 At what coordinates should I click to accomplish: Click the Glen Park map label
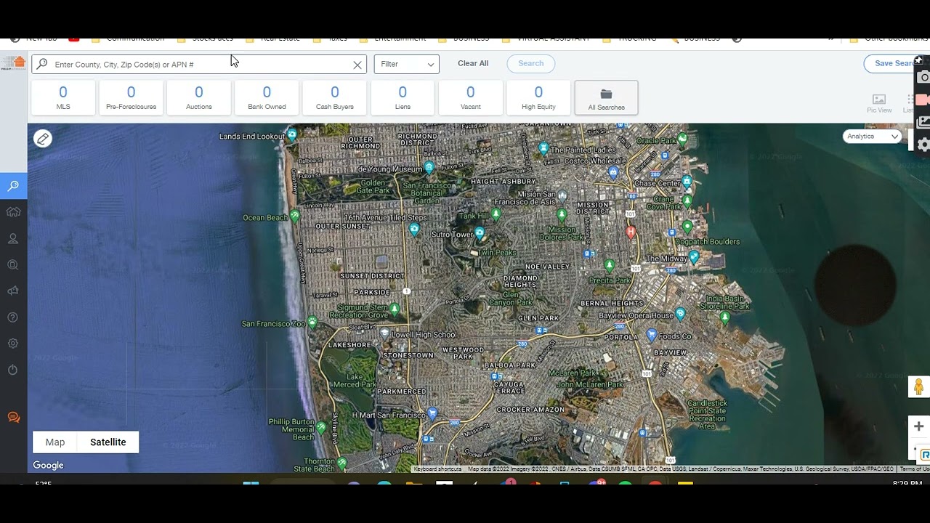(538, 318)
